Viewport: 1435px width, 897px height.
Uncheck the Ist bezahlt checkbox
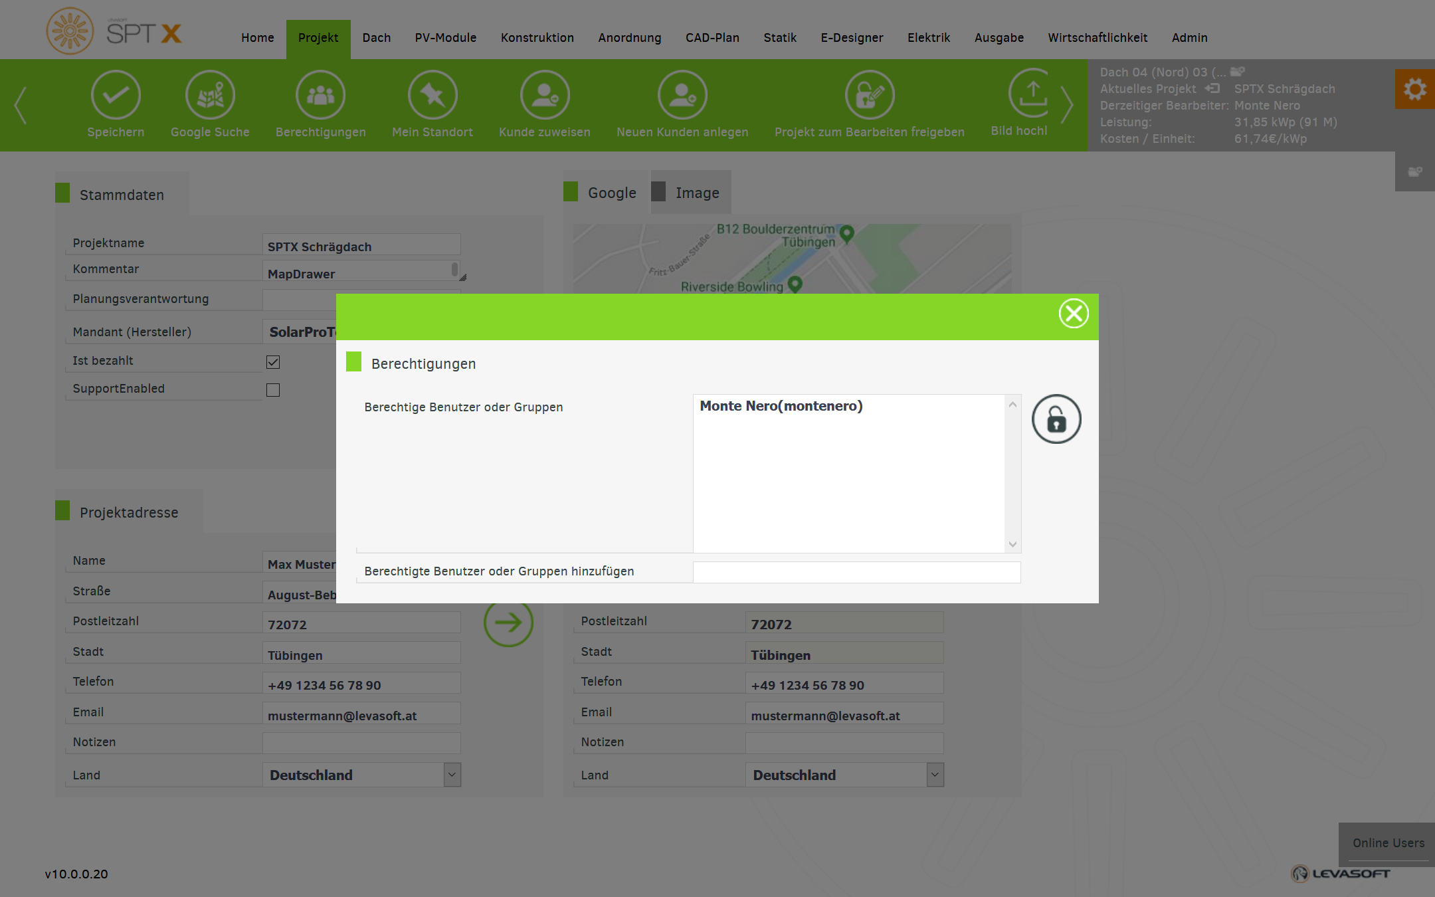[x=273, y=362]
